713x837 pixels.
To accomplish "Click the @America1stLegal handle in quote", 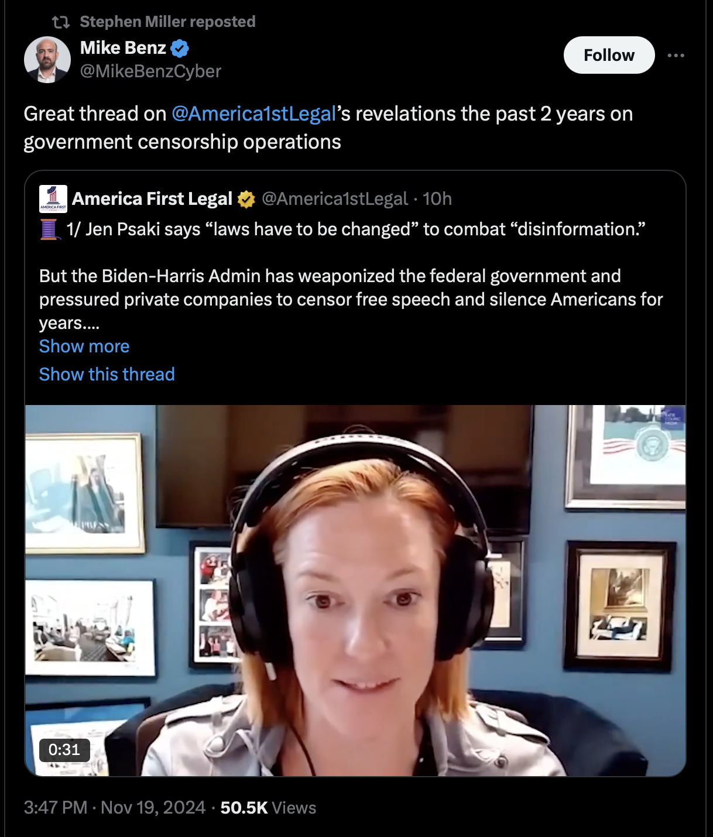I will pyautogui.click(x=335, y=199).
